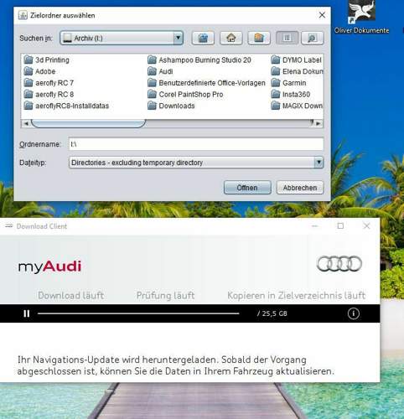The height and width of the screenshot is (419, 404).
Task: Open Oliver Dokumente desktop shortcut
Action: click(x=361, y=17)
